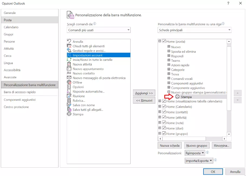Click the Stampa printer icon in custom group

click(x=177, y=97)
